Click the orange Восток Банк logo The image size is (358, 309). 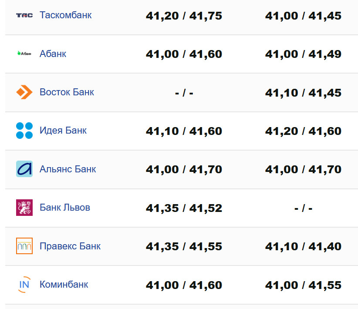[x=24, y=92]
